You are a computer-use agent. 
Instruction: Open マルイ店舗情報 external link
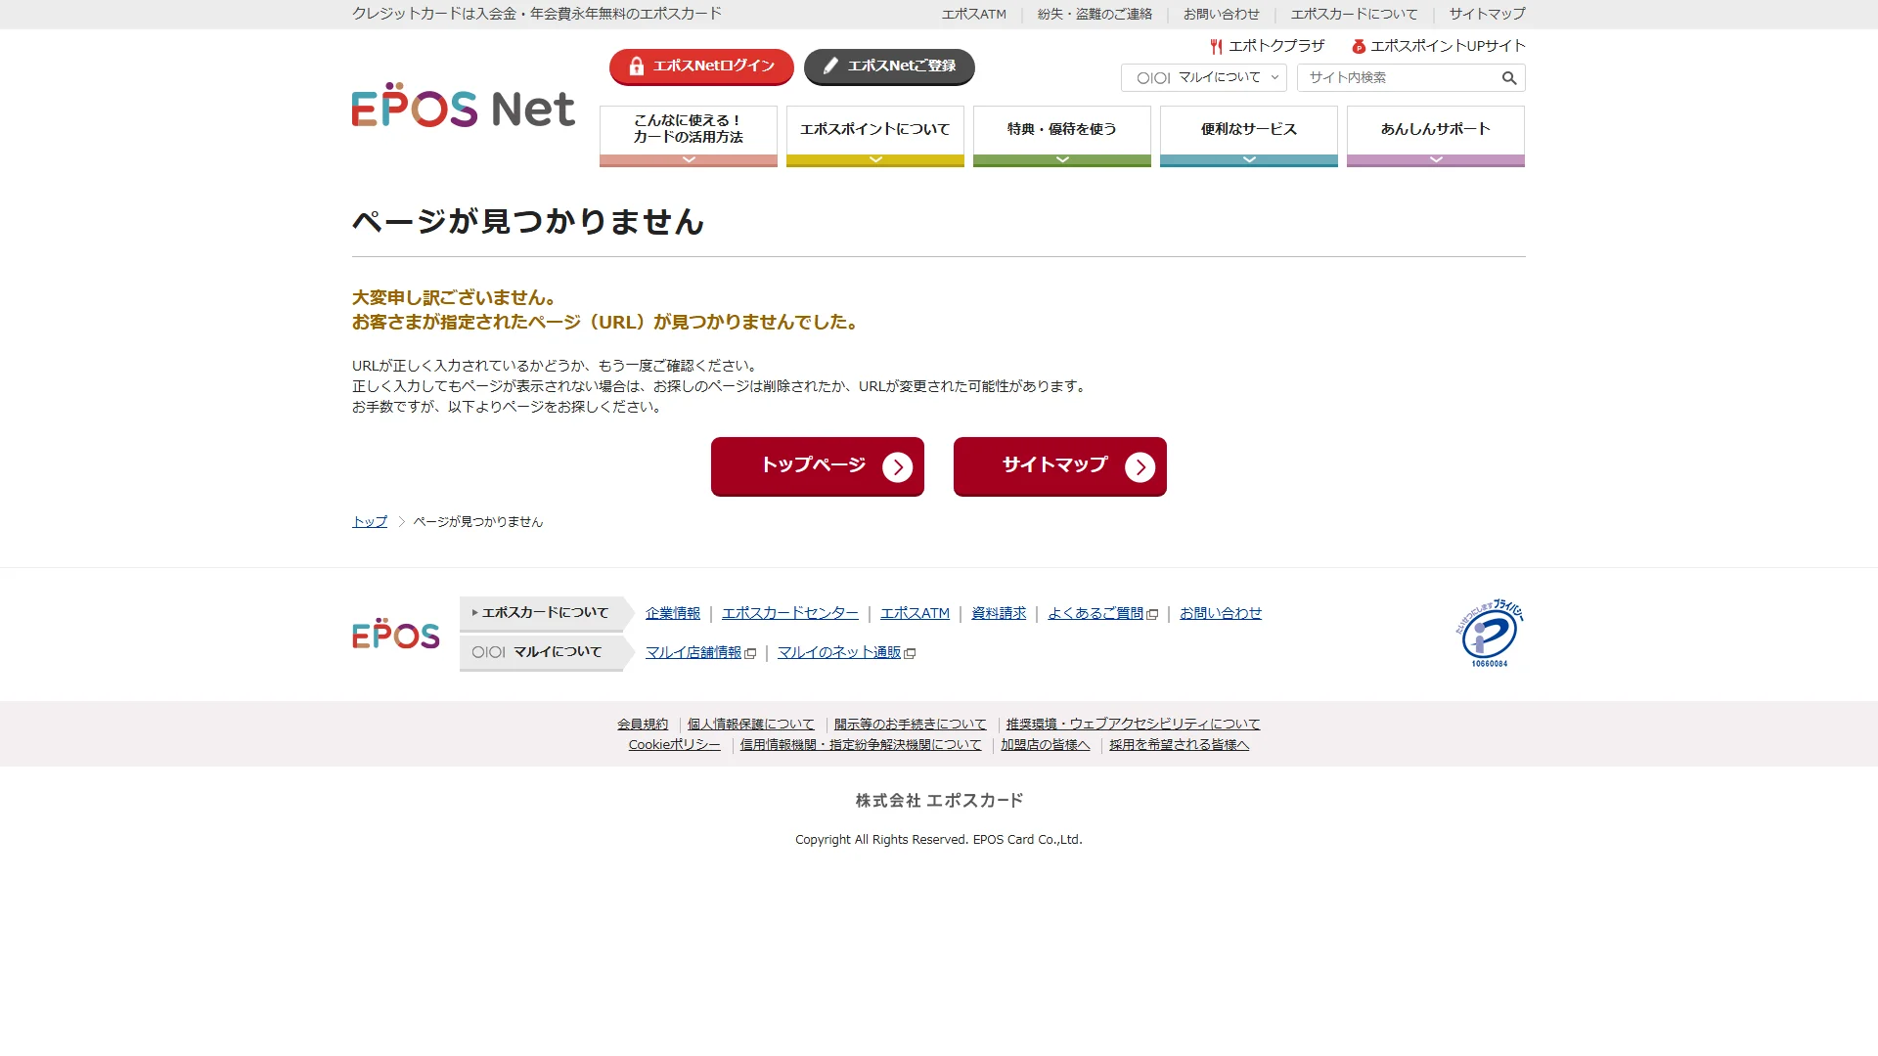700,652
